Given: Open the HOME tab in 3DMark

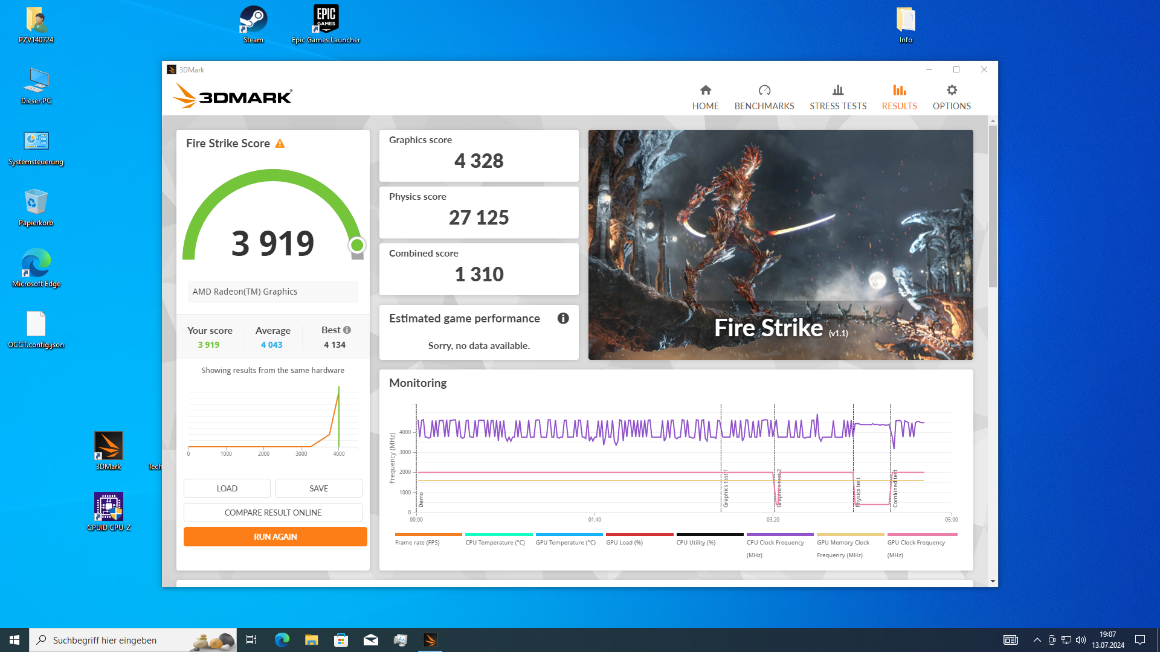Looking at the screenshot, I should 705,97.
